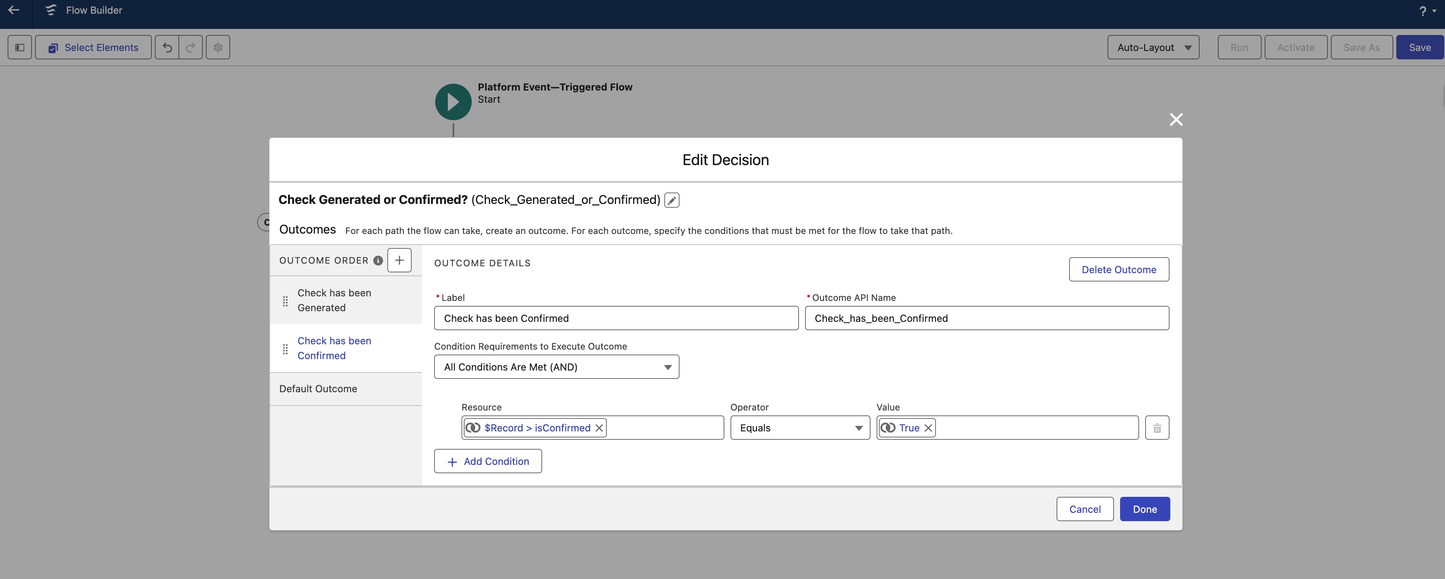
Task: Select Check has been Generated outcome
Action: (334, 300)
